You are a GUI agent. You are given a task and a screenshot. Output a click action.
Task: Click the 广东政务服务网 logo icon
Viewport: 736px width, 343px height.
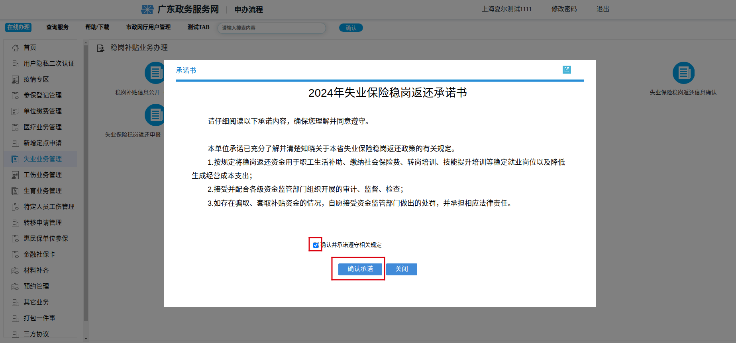(x=147, y=10)
